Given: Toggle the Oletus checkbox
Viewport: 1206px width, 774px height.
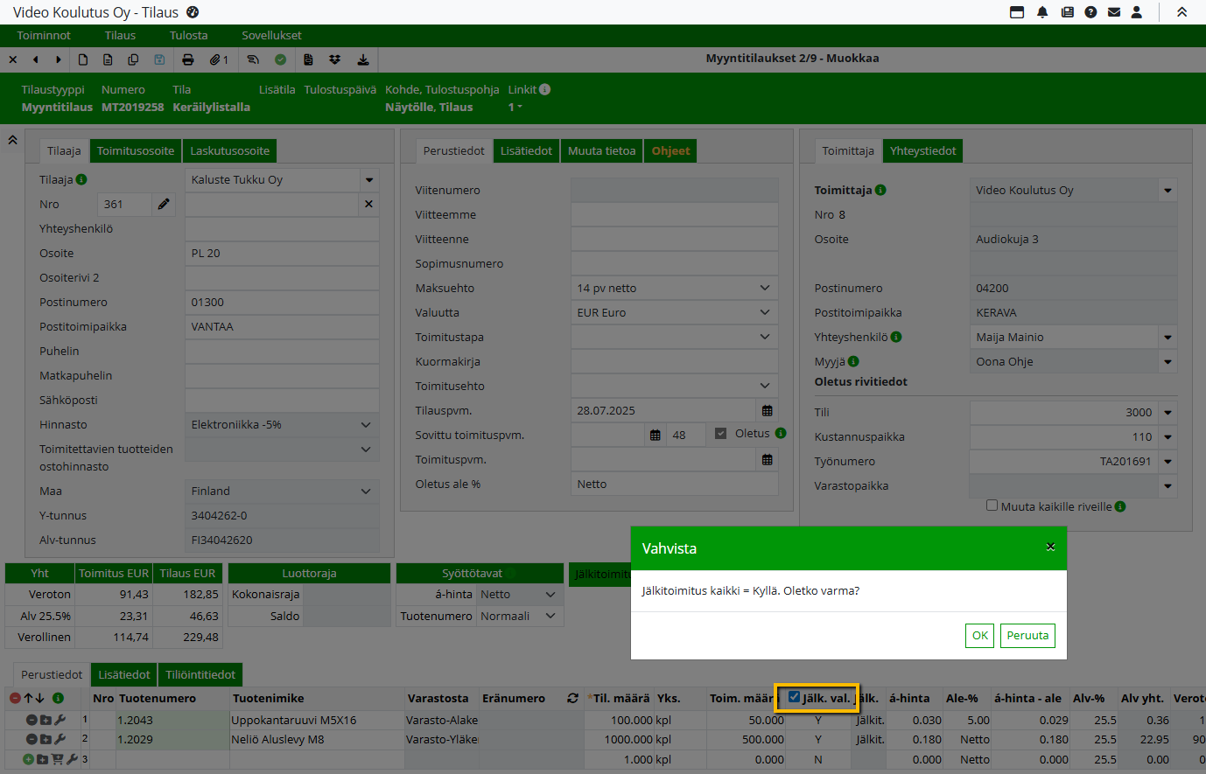Looking at the screenshot, I should pos(720,434).
